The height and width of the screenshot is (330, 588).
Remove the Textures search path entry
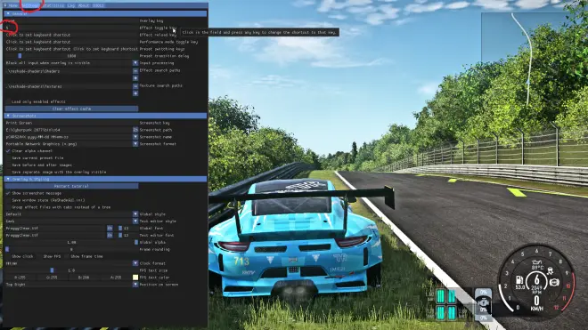click(135, 86)
